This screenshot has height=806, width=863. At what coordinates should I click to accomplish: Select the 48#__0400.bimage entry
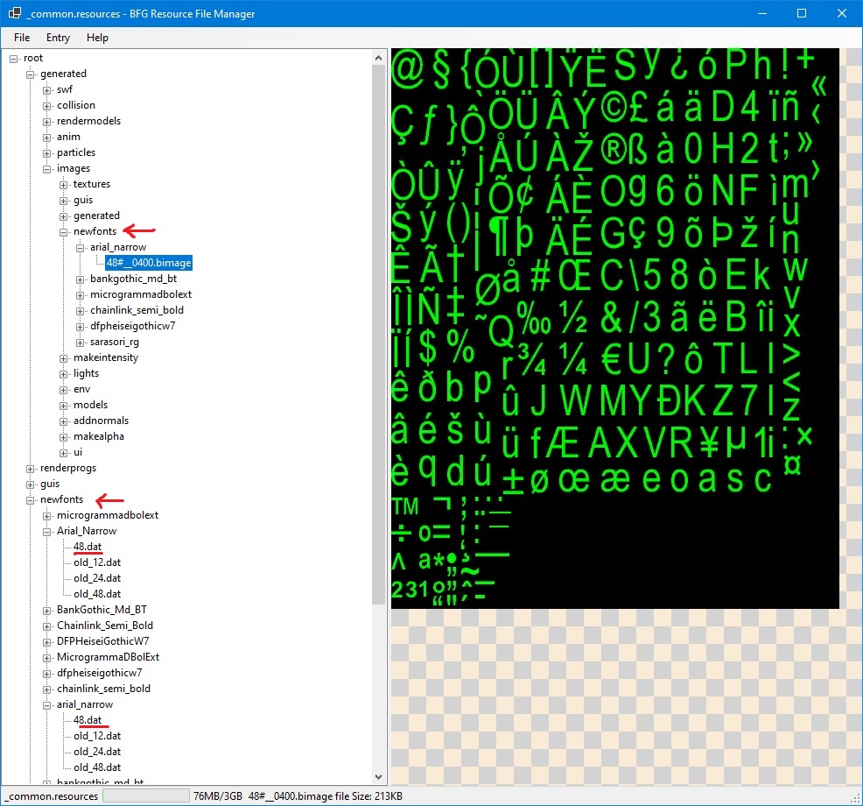click(149, 263)
